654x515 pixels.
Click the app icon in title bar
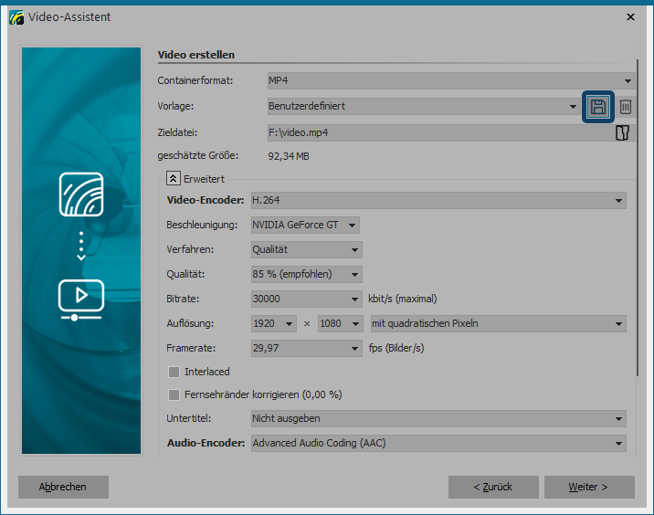[16, 16]
